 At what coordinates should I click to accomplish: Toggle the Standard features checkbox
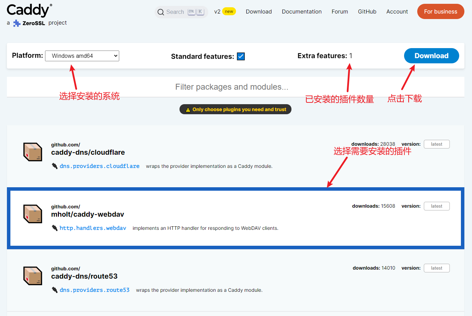[241, 56]
